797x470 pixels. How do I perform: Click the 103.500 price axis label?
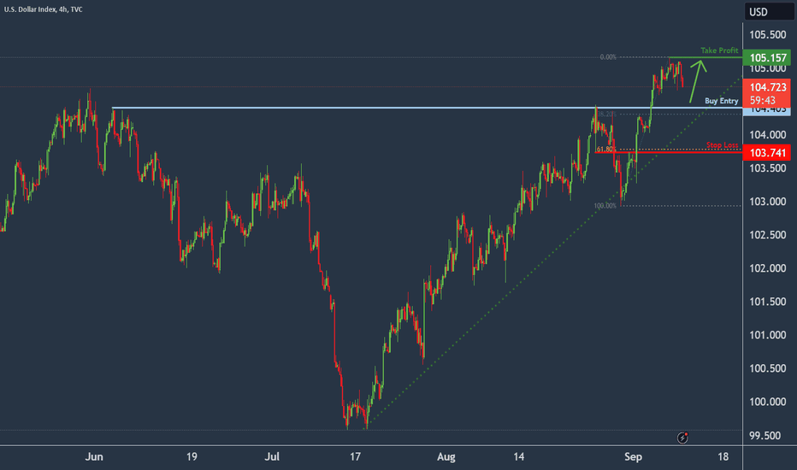tap(768, 168)
